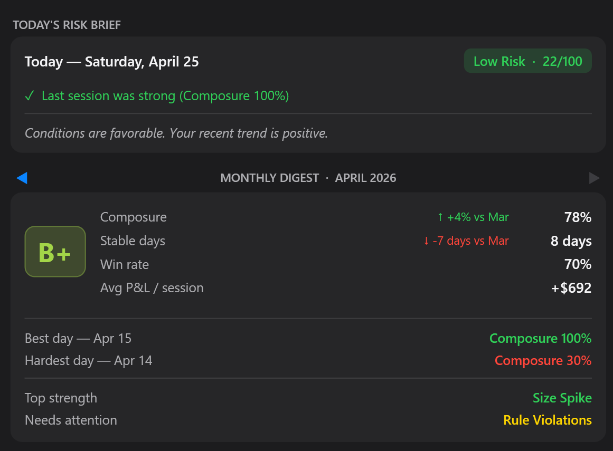The width and height of the screenshot is (613, 451).
Task: Click the Today — Saturday, April 25 title
Action: [112, 62]
